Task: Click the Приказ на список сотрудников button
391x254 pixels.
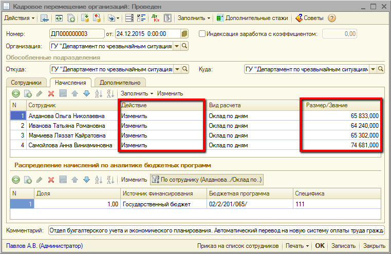Action: pyautogui.click(x=238, y=246)
